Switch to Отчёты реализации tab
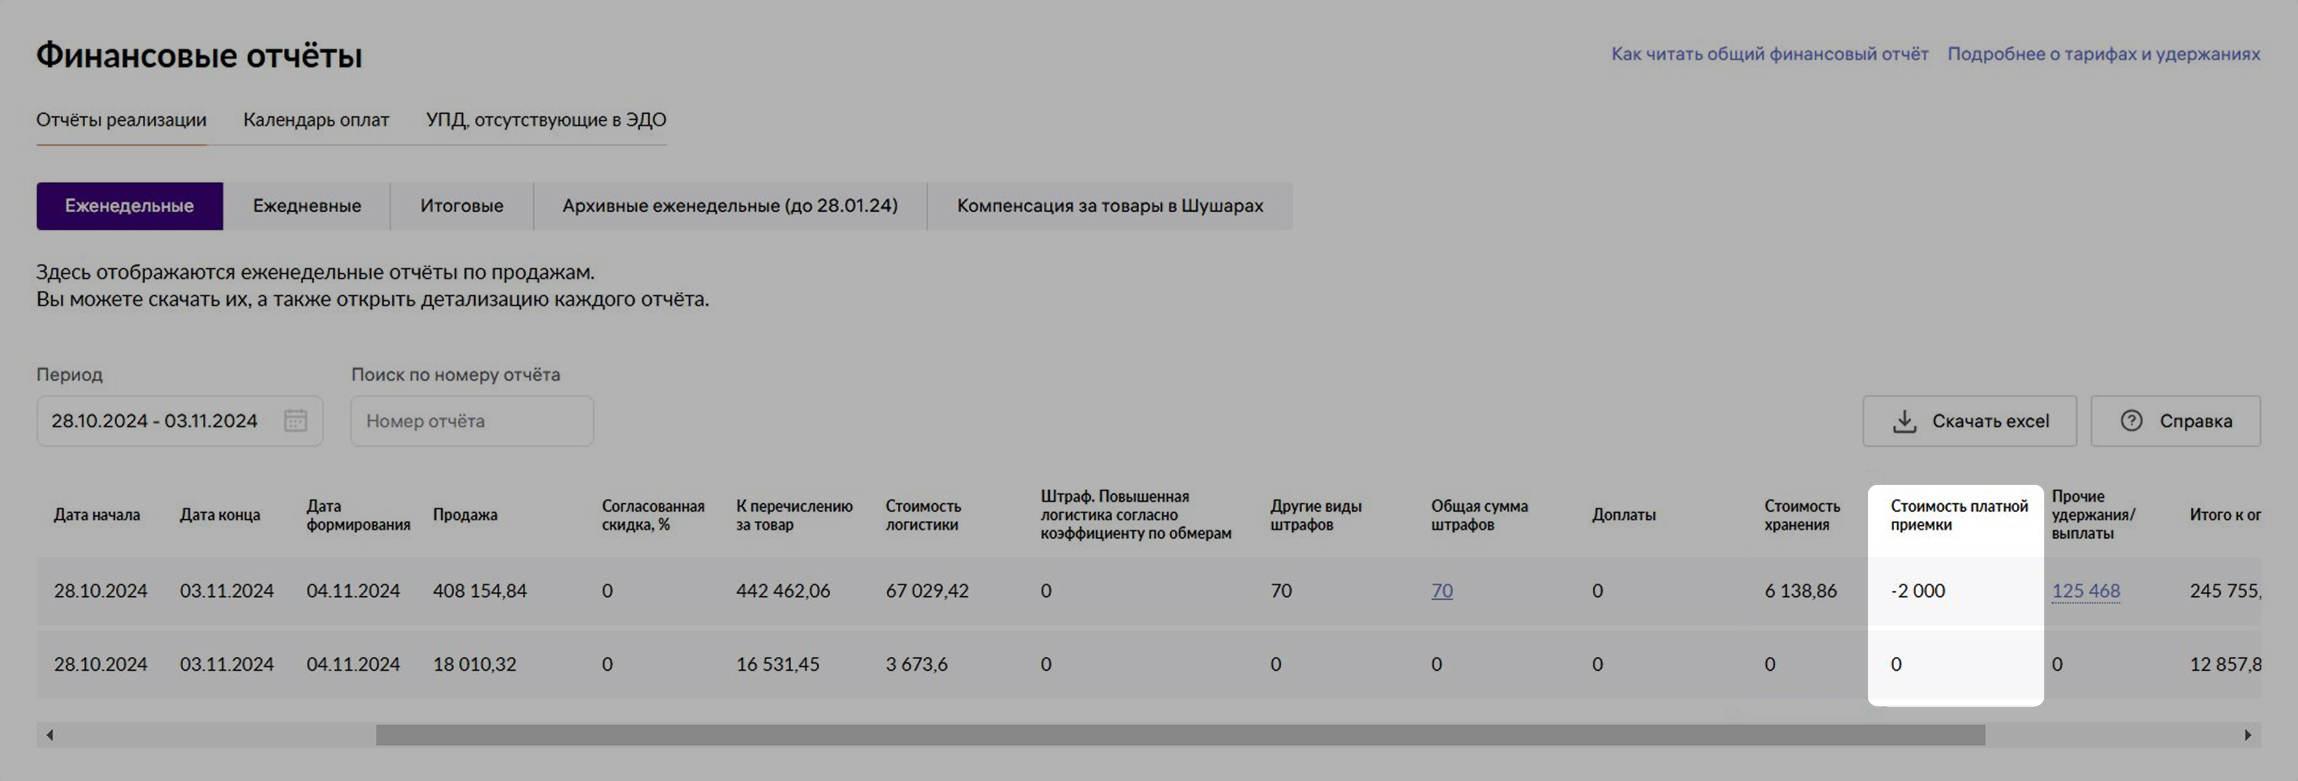This screenshot has height=781, width=2298. tap(121, 119)
